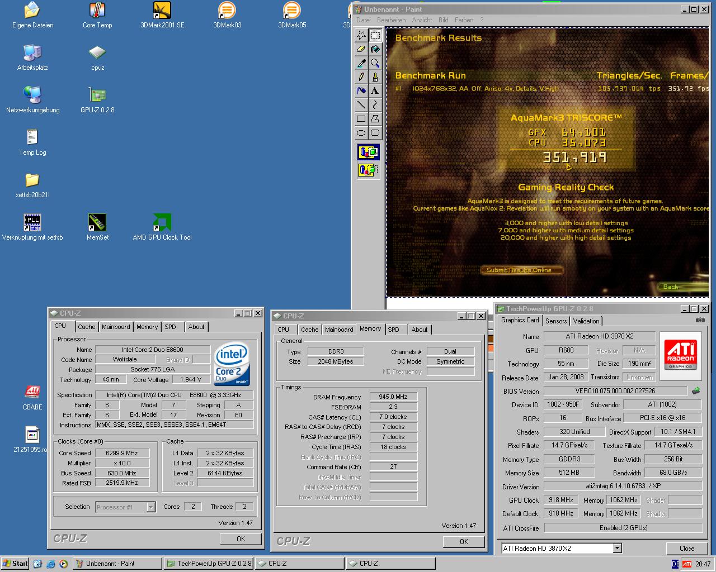Click the DRAM Frequency value 945.0 MHz

(393, 397)
